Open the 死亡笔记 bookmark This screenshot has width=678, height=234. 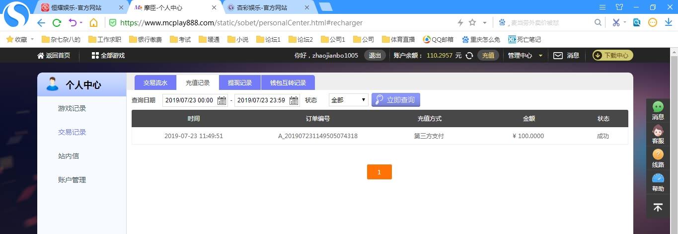(525, 39)
